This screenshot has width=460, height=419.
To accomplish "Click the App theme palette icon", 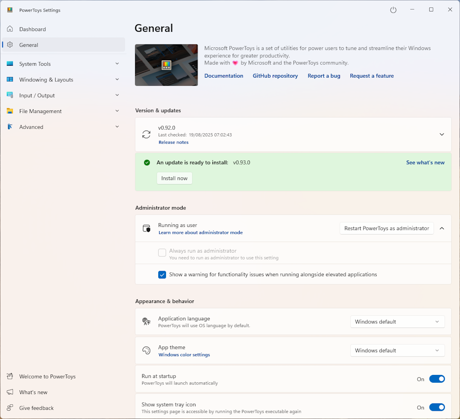I will pyautogui.click(x=146, y=350).
